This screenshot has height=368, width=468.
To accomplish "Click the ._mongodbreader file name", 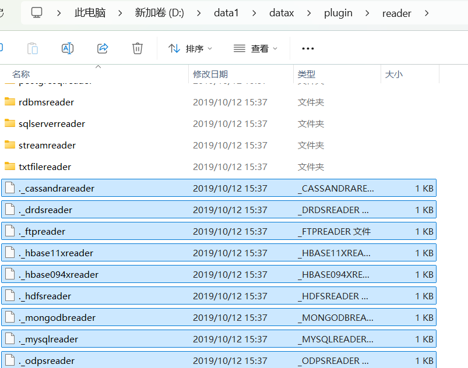I will pyautogui.click(x=57, y=317).
